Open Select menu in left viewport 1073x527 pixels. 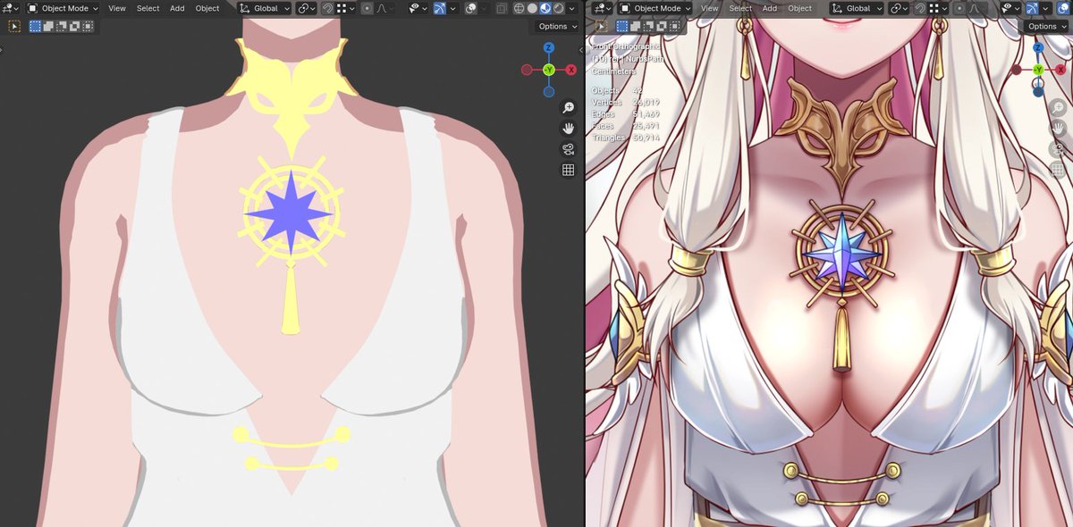coord(148,8)
